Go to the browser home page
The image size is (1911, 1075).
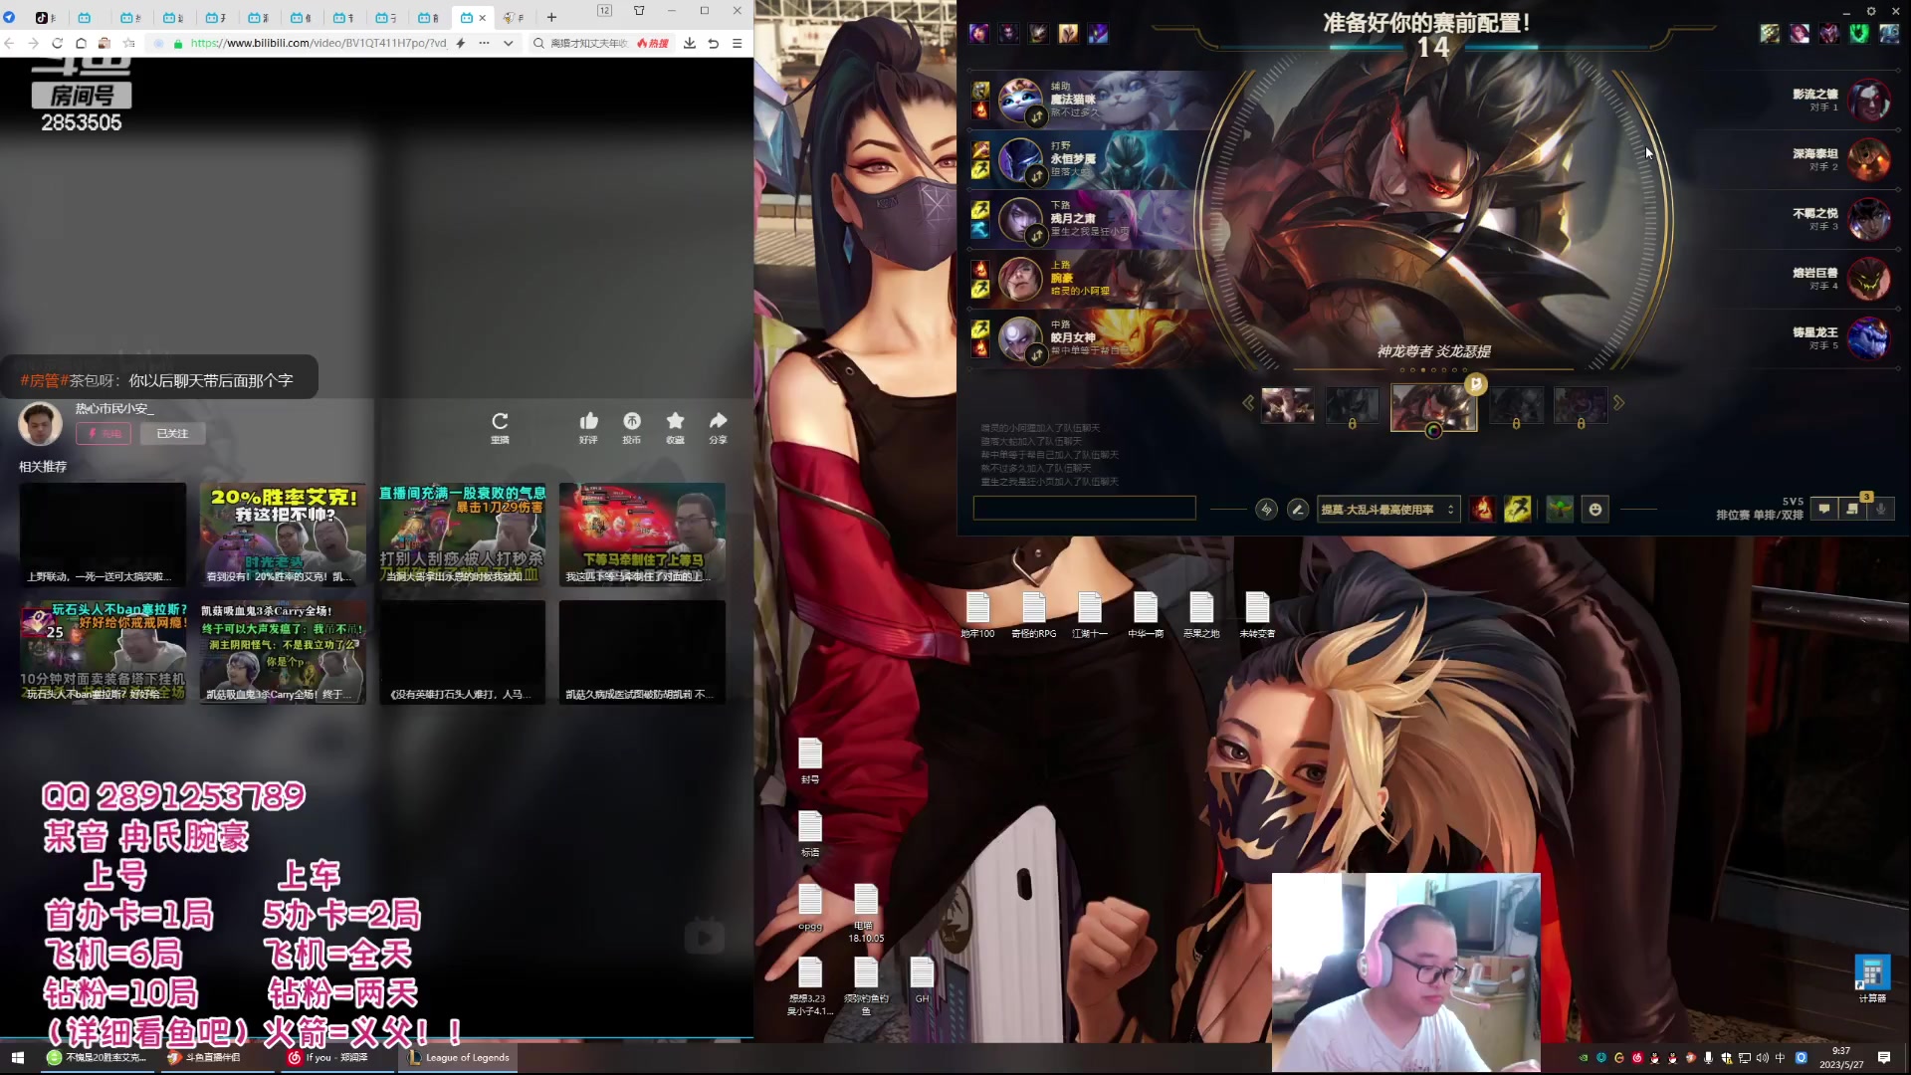point(81,43)
